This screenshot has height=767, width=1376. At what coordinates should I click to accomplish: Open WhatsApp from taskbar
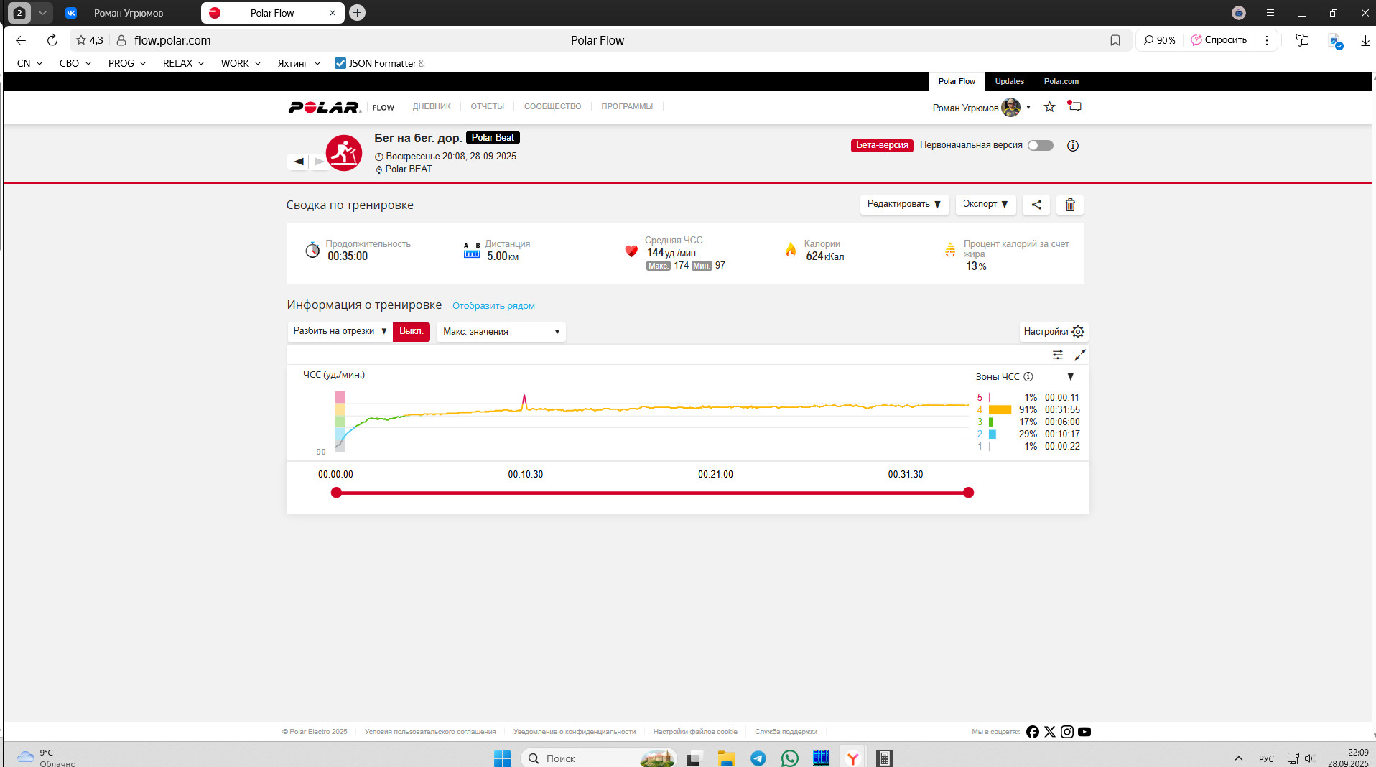pos(789,758)
